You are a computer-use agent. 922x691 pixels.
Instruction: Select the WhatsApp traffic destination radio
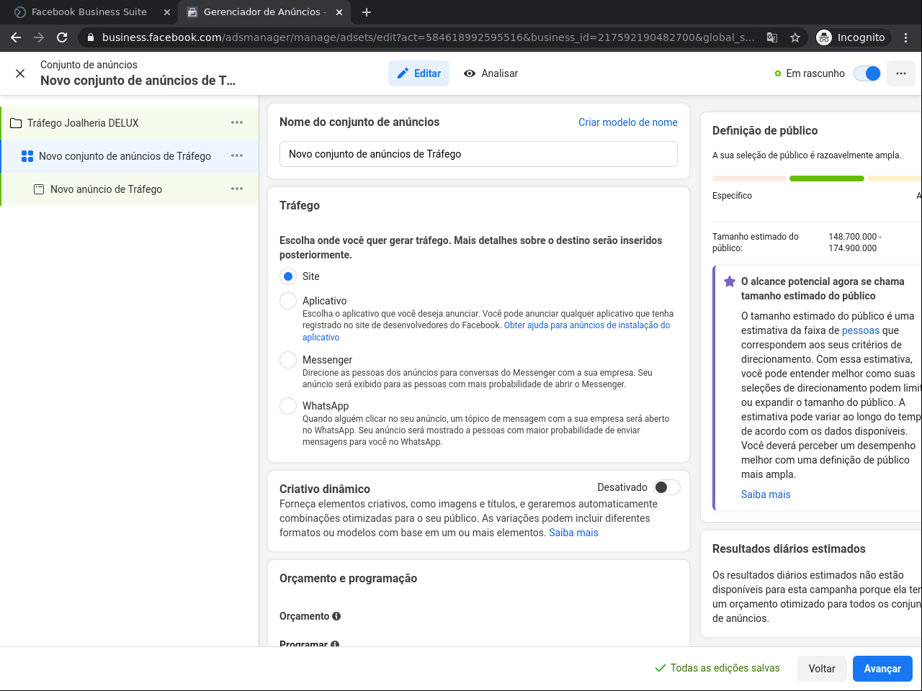(x=288, y=406)
